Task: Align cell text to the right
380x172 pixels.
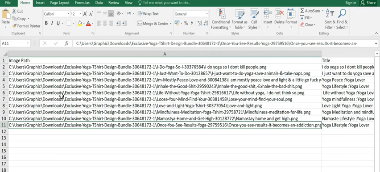Action: click(111, 23)
